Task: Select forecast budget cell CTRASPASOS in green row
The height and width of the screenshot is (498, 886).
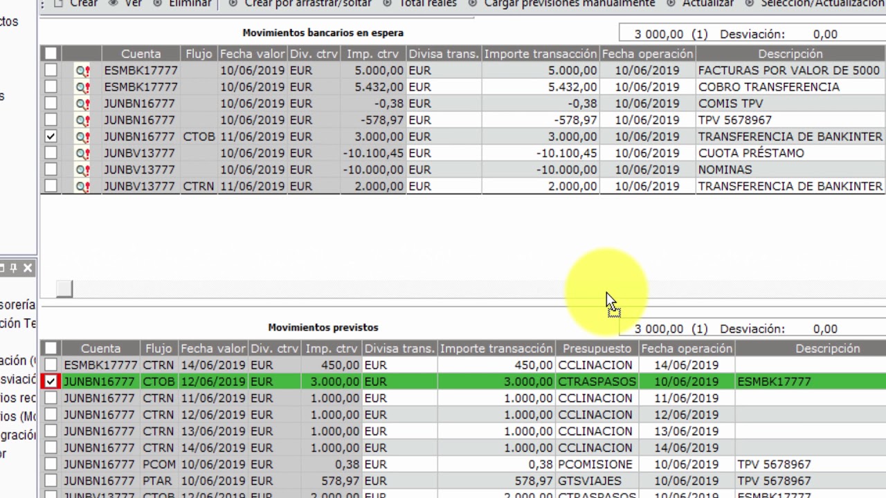Action: pos(597,381)
